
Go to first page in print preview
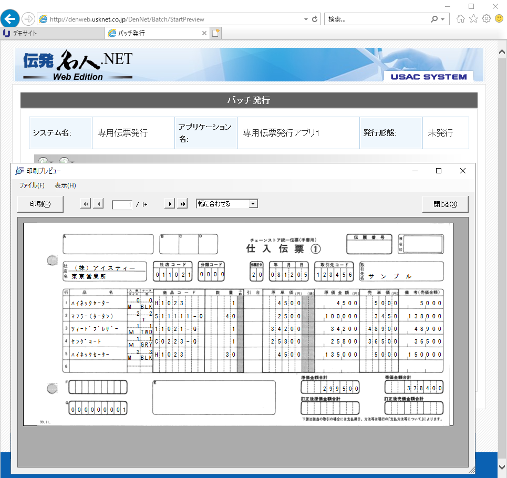(85, 204)
